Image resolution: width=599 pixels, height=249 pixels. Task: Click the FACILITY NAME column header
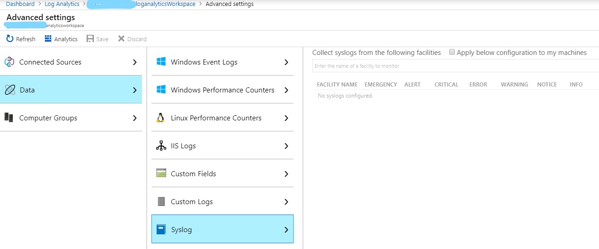(x=337, y=84)
